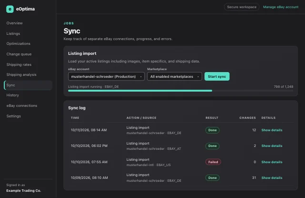This screenshot has height=198, width=305.
Task: Open Shipping analysis in the sidebar
Action: pyautogui.click(x=21, y=74)
